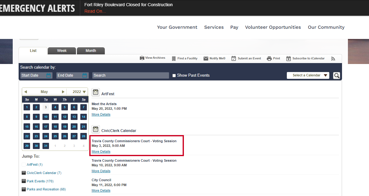Open Volunteer Opportunities menu
Screen dimensions: 369x196
coord(273,27)
